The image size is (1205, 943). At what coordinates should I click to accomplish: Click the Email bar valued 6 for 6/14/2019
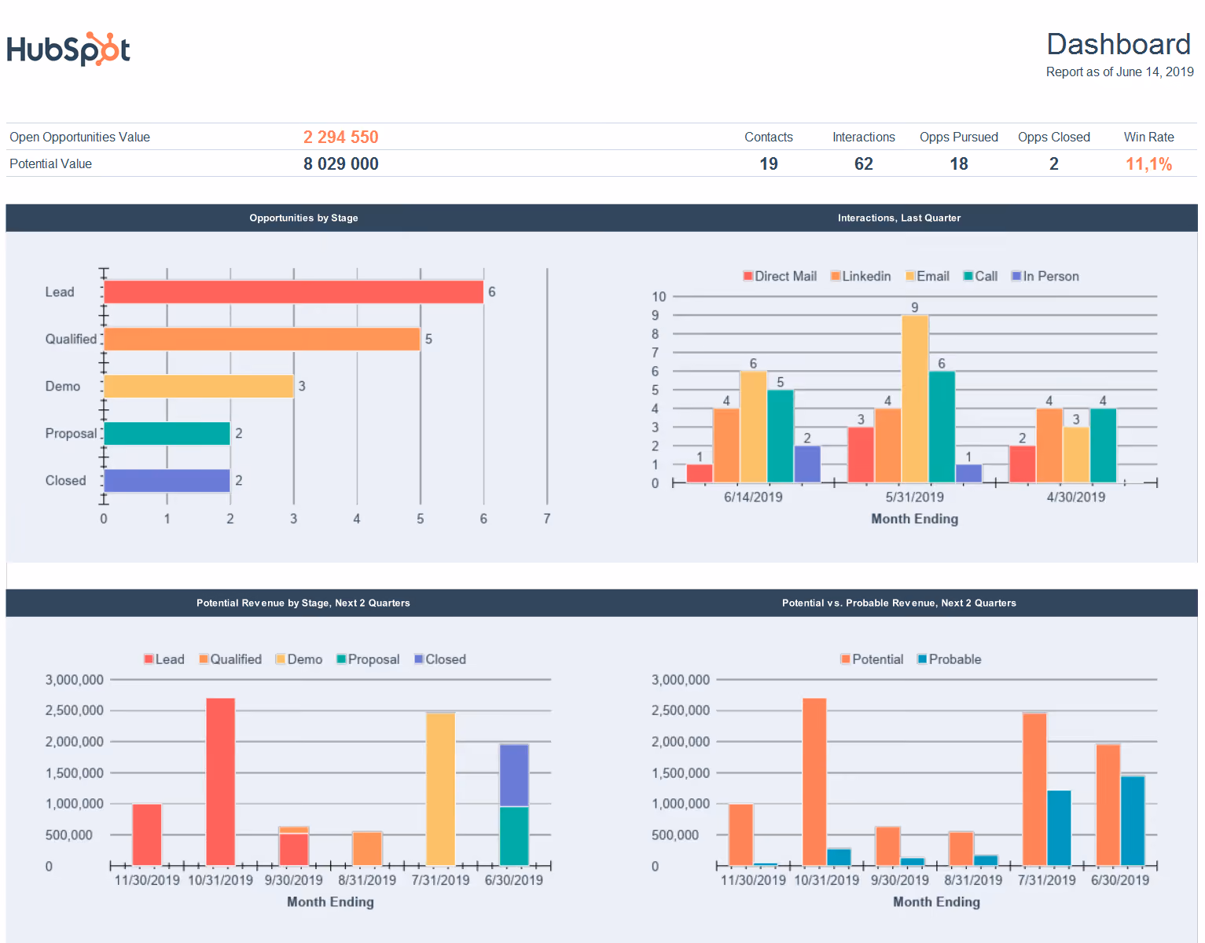point(753,427)
